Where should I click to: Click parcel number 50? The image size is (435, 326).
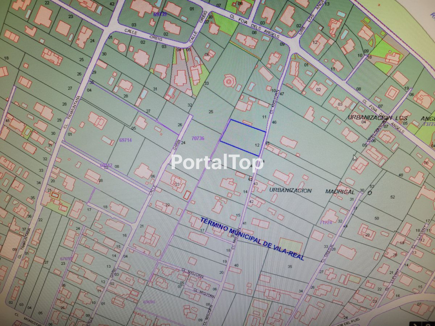(x=376, y=218)
